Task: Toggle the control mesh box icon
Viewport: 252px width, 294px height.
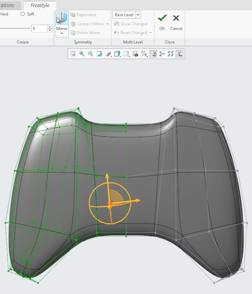Action: coord(171,54)
